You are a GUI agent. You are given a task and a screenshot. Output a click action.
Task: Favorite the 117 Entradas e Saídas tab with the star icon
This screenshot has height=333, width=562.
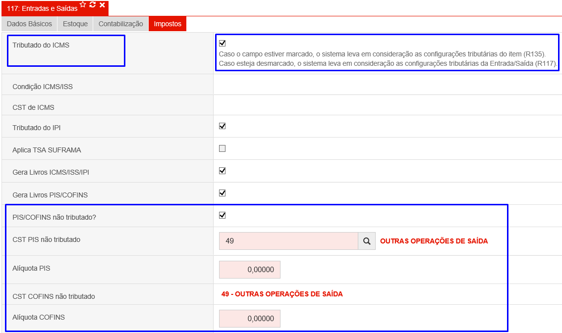point(83,4)
